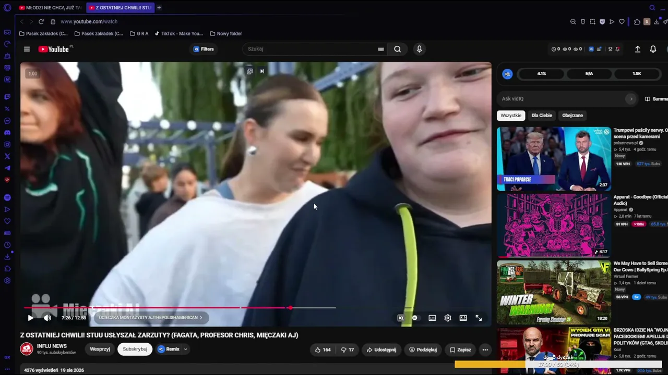Open Twitch in the Opera sidebar
Screen dimensions: 668x375
click(x=7, y=97)
